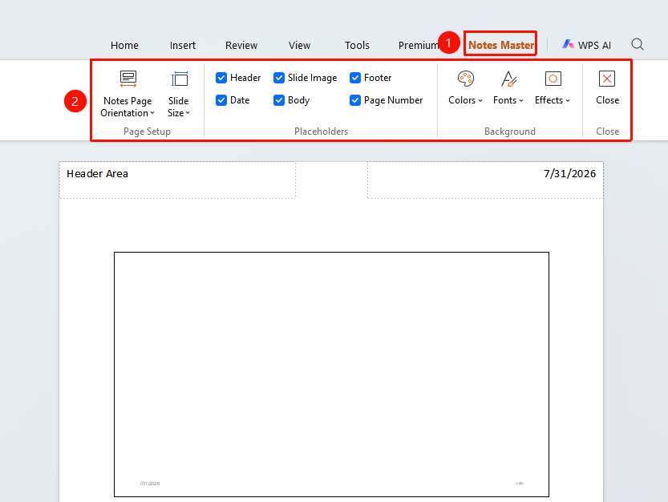Click the Placeholders group label
Image resolution: width=668 pixels, height=502 pixels.
(322, 132)
